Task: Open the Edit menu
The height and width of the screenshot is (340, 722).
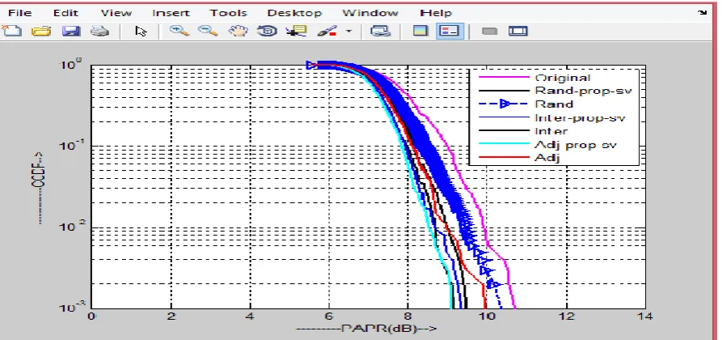Action: [x=65, y=12]
